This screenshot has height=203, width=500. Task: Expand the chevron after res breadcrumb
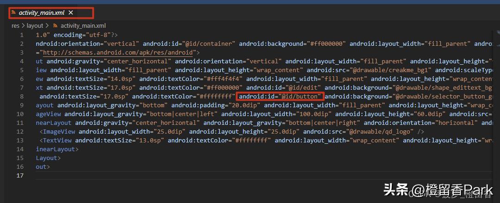click(x=23, y=26)
